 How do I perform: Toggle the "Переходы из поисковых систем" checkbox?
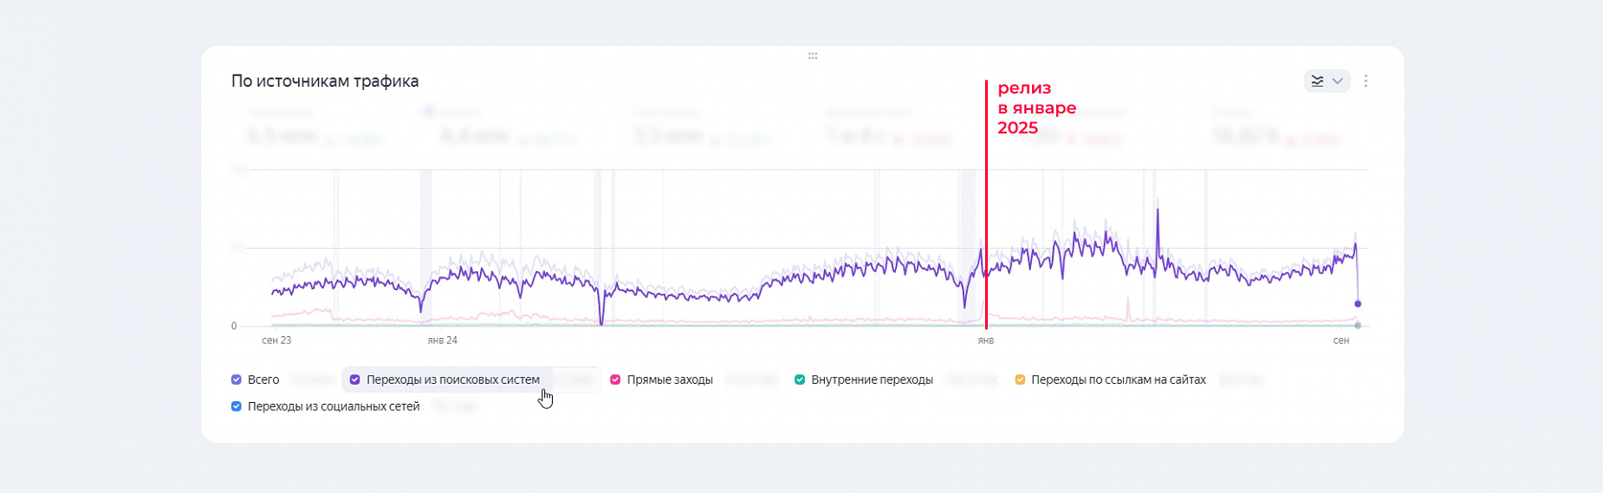tap(354, 379)
